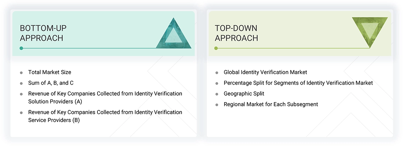Click the teal dot under Bottom-Up heading
Image resolution: width=403 pixels, height=146 pixels.
21,48
